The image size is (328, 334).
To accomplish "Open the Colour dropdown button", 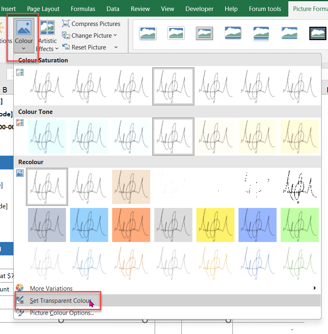I will pyautogui.click(x=23, y=36).
